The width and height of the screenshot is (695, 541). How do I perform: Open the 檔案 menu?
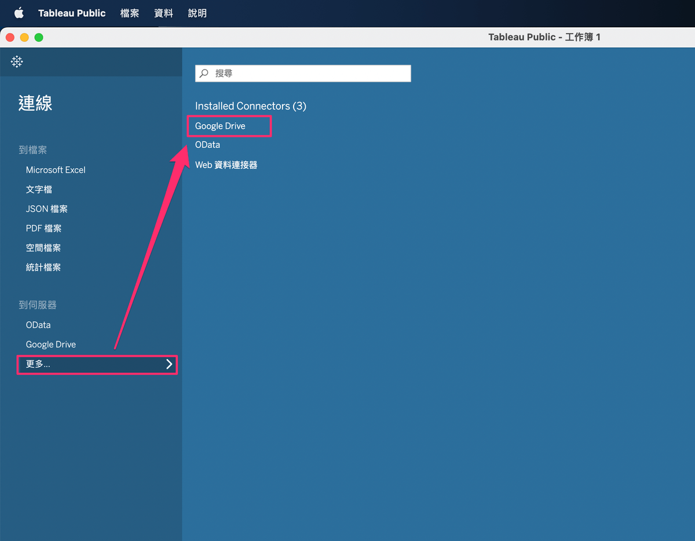(x=130, y=13)
